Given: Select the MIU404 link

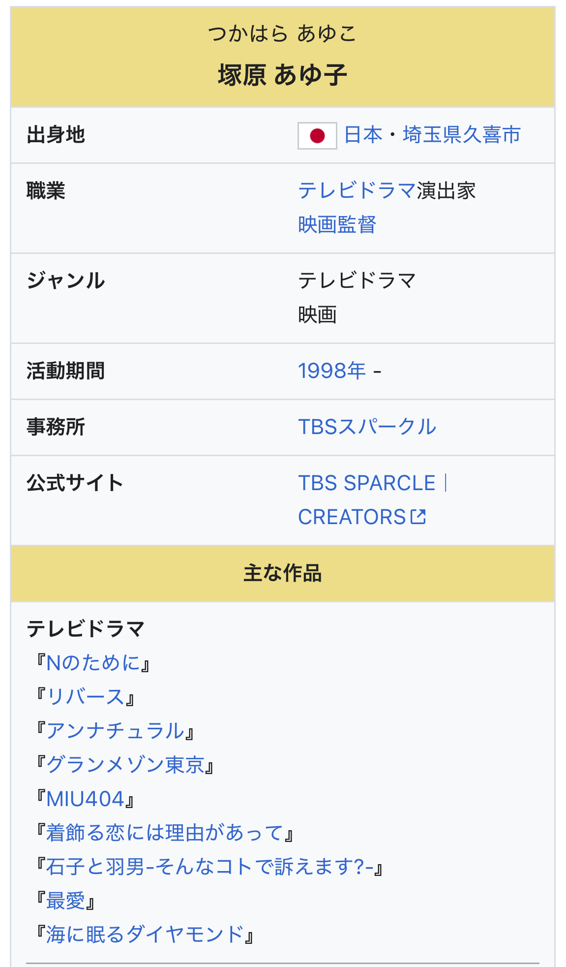Looking at the screenshot, I should pyautogui.click(x=85, y=799).
